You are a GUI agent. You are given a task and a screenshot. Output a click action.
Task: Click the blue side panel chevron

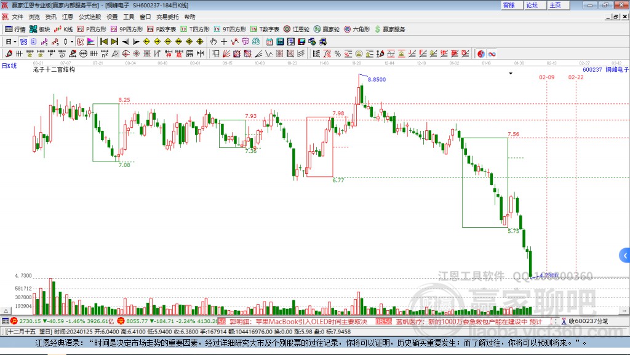pos(625,256)
